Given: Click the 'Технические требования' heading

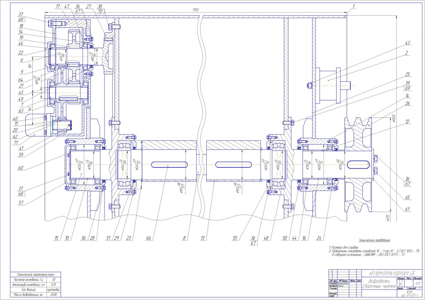Looking at the screenshot, I should 375,240.
